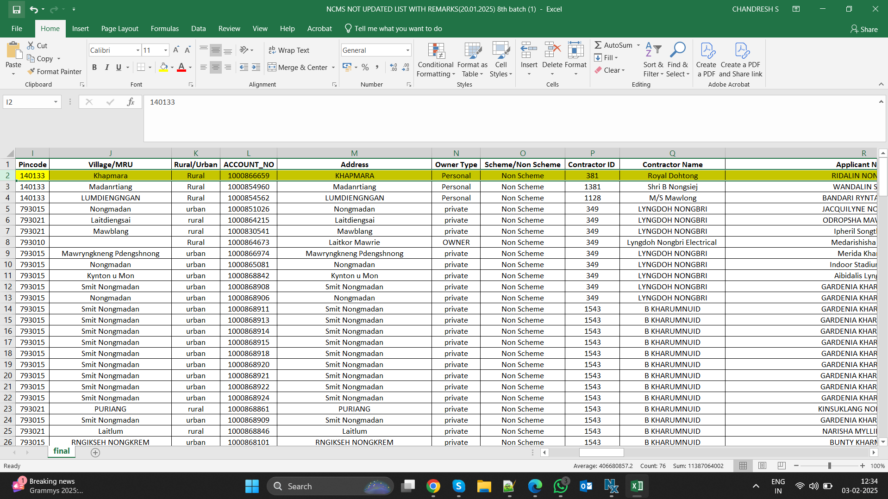Expand the font name Calibri dropdown

point(138,50)
